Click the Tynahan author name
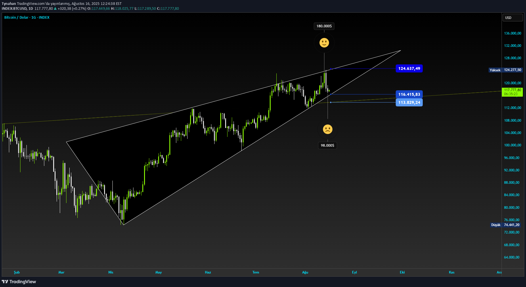Viewport: 526px width, 287px height. (9, 4)
